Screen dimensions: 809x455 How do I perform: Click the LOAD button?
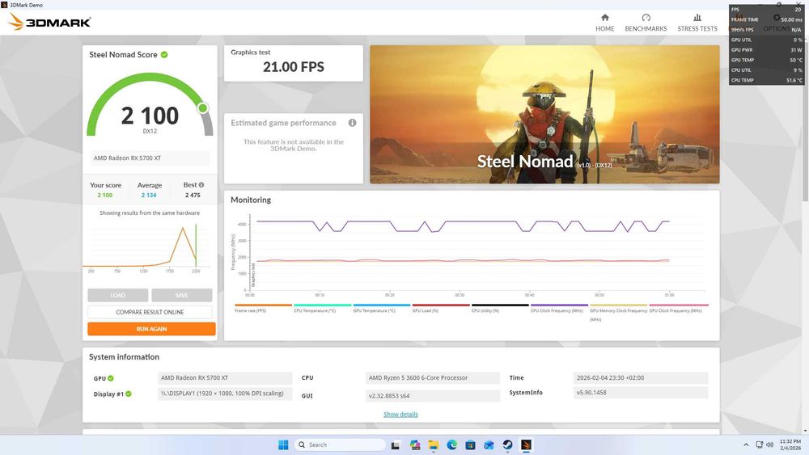117,295
